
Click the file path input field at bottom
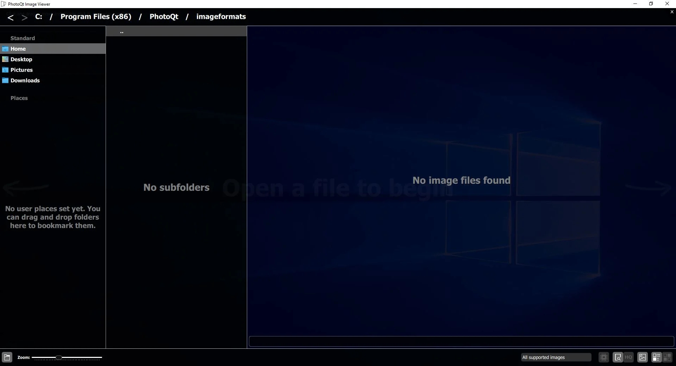click(461, 341)
